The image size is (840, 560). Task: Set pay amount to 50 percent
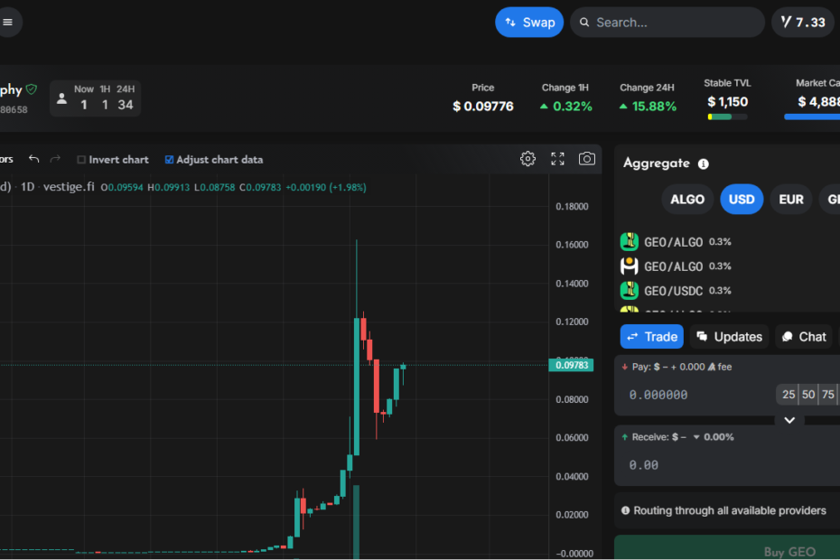pos(808,395)
